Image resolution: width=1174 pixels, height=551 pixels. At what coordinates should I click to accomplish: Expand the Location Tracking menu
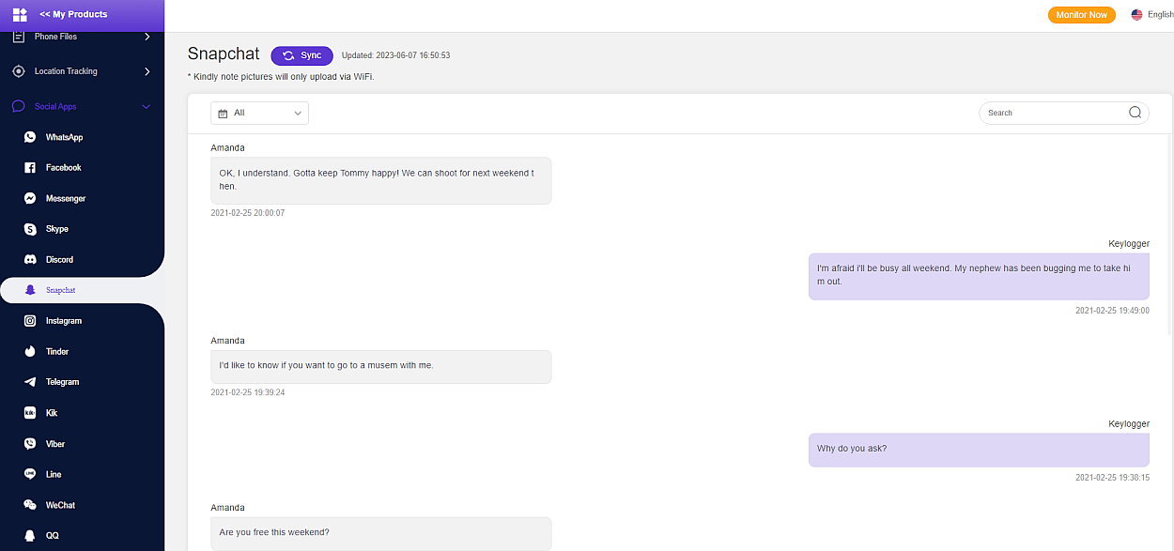pyautogui.click(x=147, y=71)
